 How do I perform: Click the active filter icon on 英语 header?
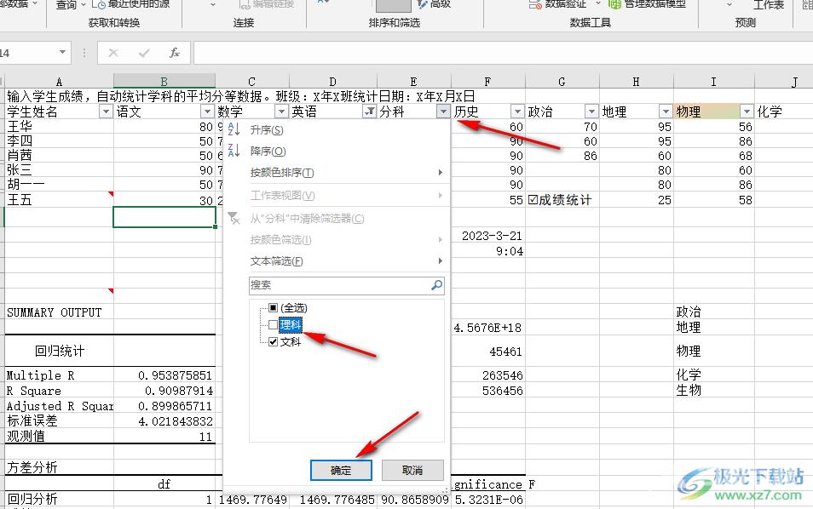(369, 112)
